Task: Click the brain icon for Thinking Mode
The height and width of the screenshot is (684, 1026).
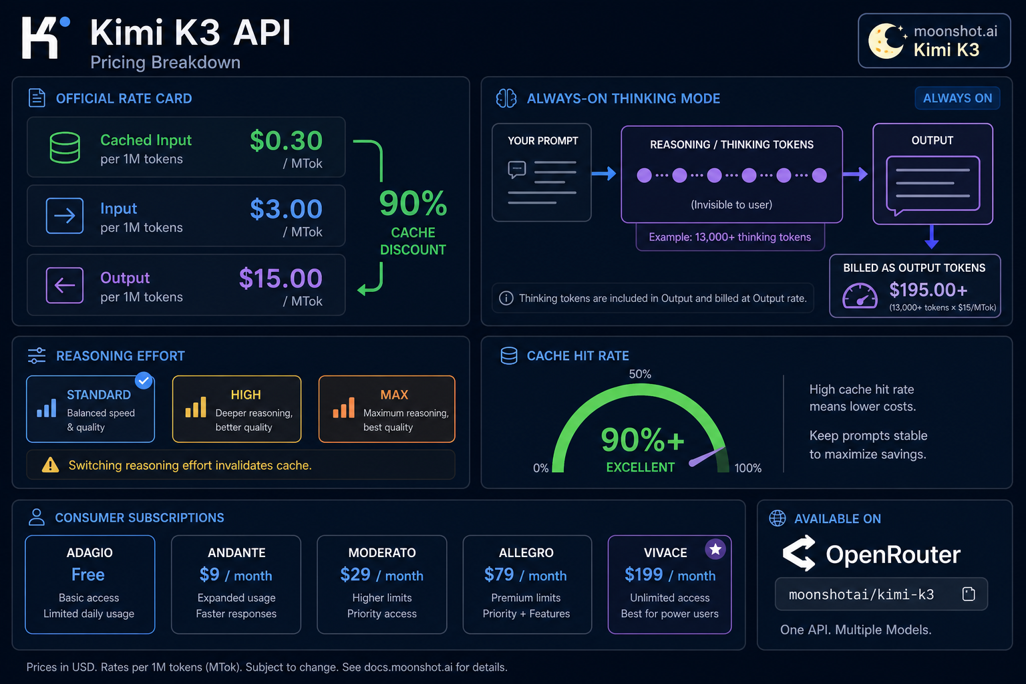Action: tap(506, 98)
